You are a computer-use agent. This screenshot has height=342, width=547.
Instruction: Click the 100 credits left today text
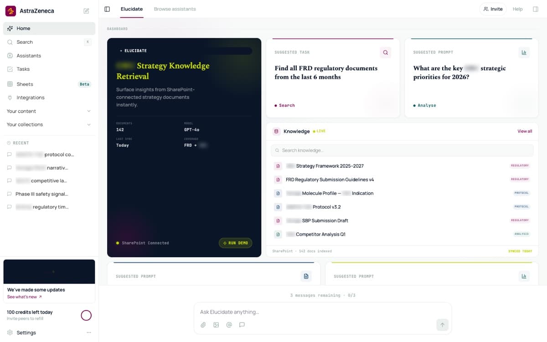point(30,312)
